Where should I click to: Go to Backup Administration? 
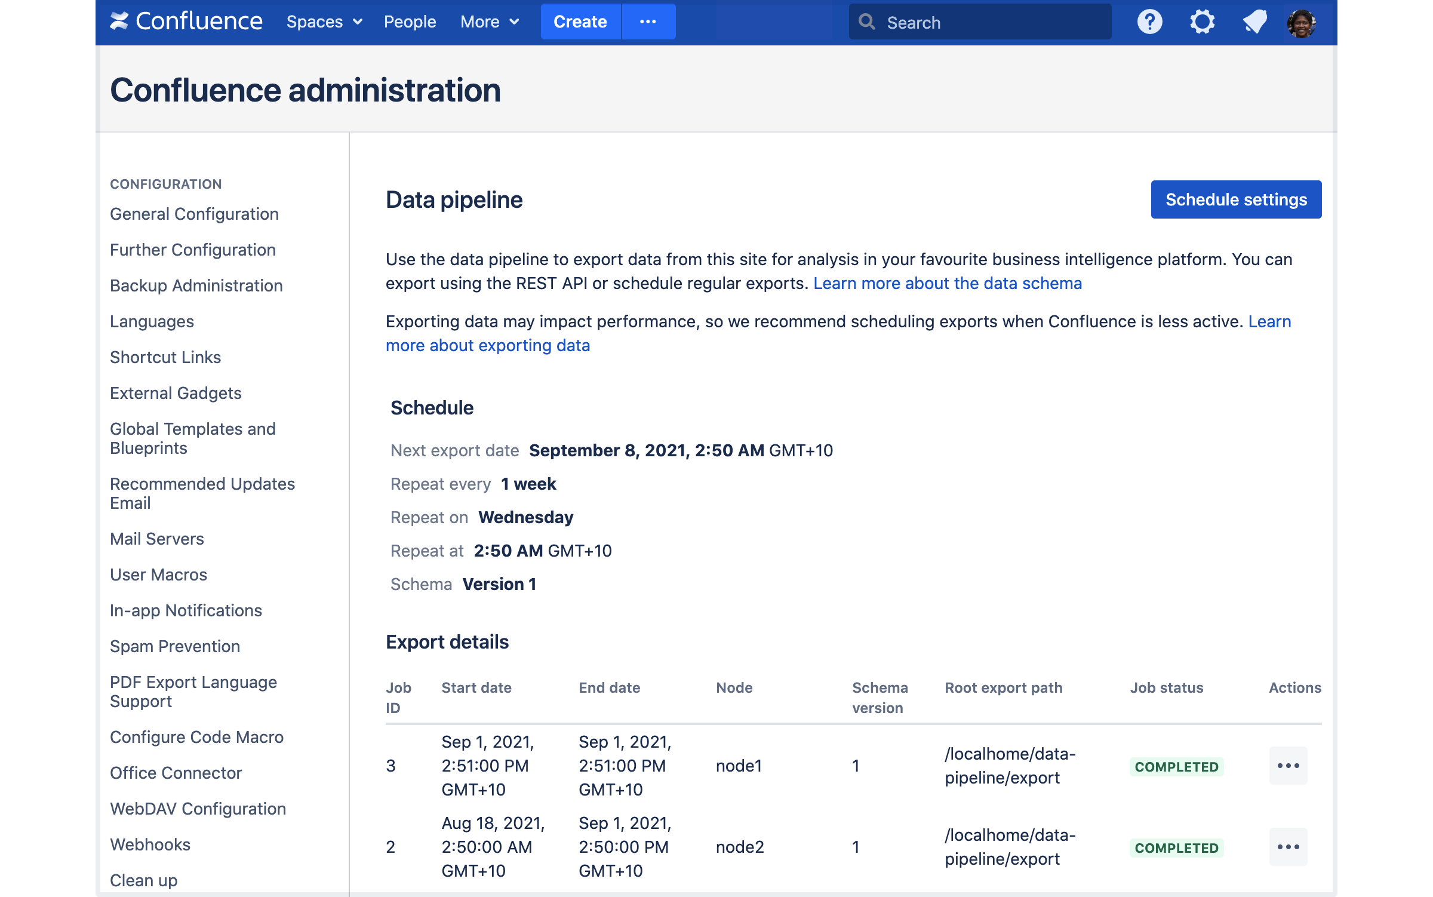pyautogui.click(x=196, y=285)
